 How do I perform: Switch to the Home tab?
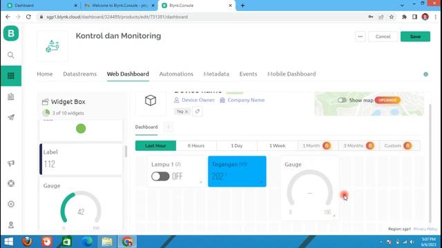coord(44,74)
